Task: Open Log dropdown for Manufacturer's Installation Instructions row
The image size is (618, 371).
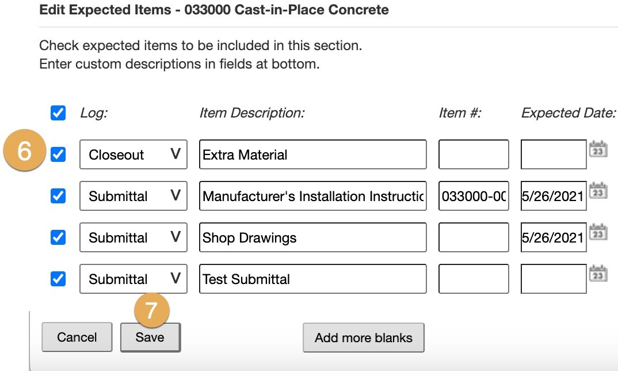Action: click(x=133, y=196)
